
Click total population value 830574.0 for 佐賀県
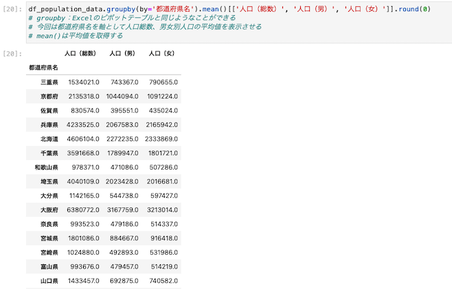[x=85, y=110]
